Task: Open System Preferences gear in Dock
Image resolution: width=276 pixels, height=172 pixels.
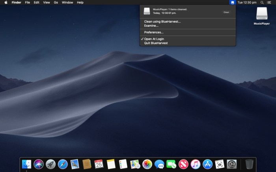Action: tap(232, 164)
